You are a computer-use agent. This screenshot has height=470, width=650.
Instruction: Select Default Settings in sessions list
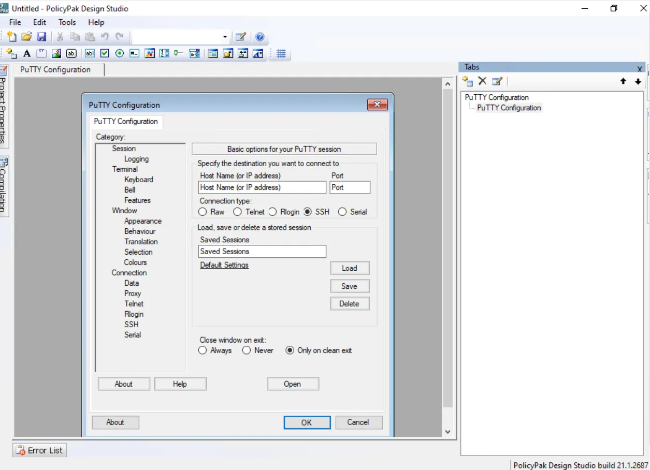click(224, 265)
